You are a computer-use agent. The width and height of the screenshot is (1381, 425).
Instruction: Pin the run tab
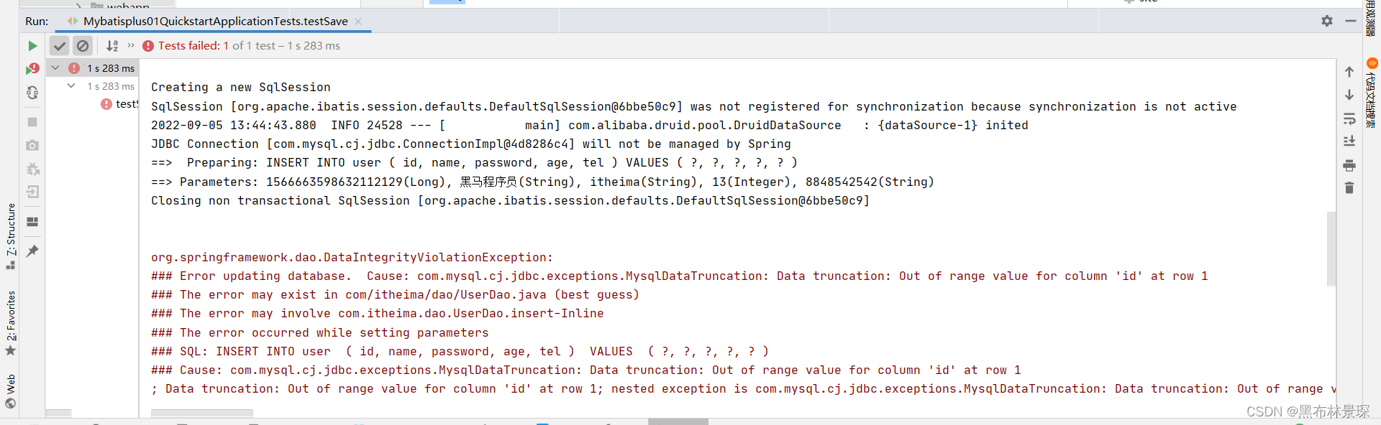[32, 251]
